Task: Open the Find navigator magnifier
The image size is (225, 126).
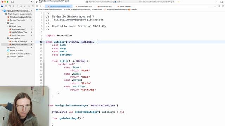Action: (x=13, y=6)
